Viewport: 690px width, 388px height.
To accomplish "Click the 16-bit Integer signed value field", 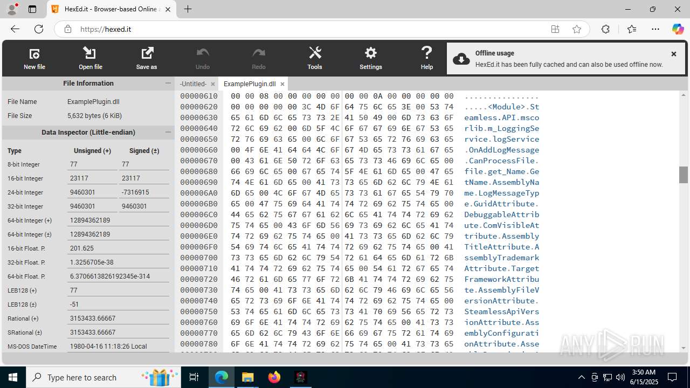I will (144, 178).
